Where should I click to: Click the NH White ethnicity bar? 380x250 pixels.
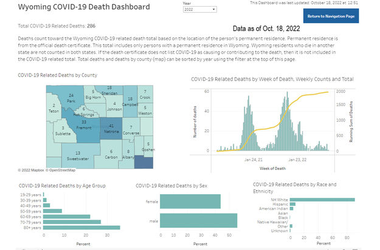pos(322,200)
